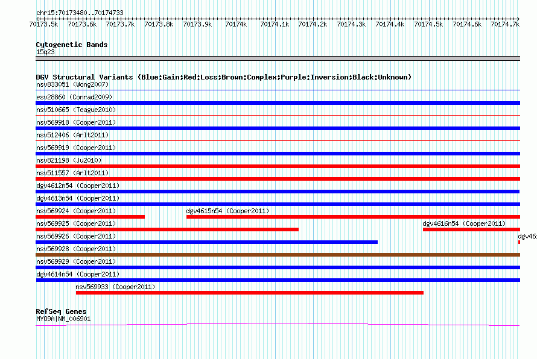Viewport: 537px width, 359px height.
Task: Open gene MYO9A|NM_006901 label
Action: click(63, 319)
